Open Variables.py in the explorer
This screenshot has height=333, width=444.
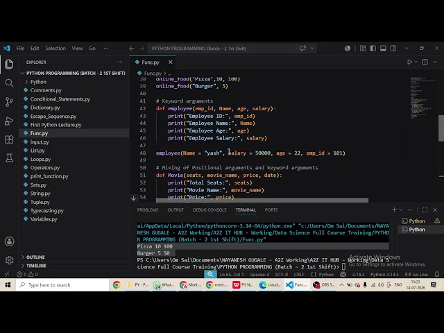pos(44,219)
